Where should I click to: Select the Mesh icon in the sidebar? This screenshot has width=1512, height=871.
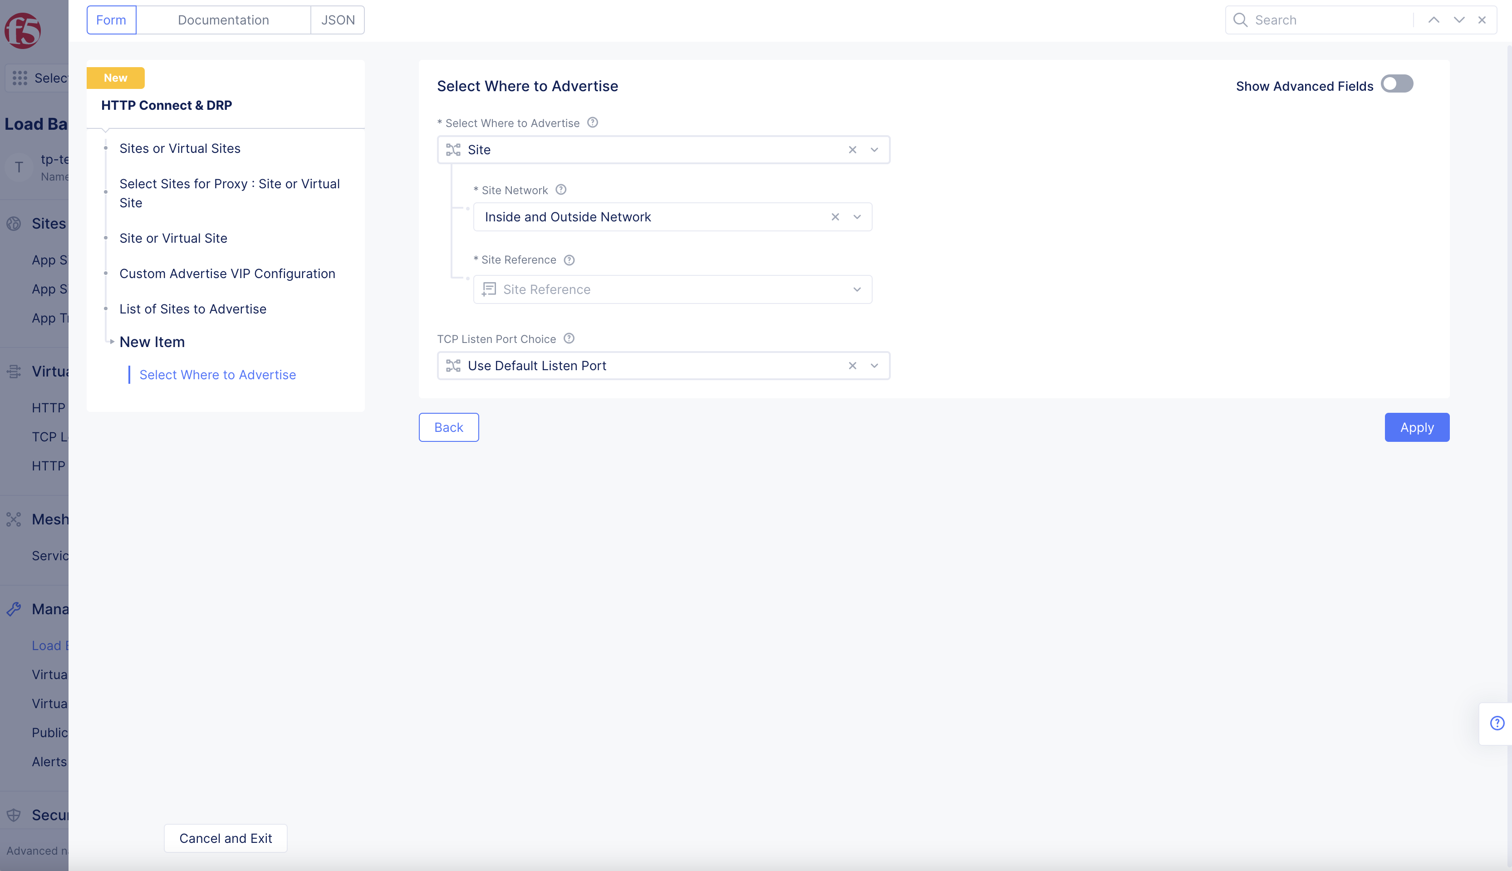[14, 519]
